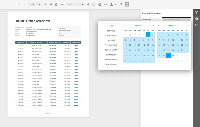200x127 pixels.
Task: Toggle full screen mode
Action: pyautogui.click(x=127, y=5)
